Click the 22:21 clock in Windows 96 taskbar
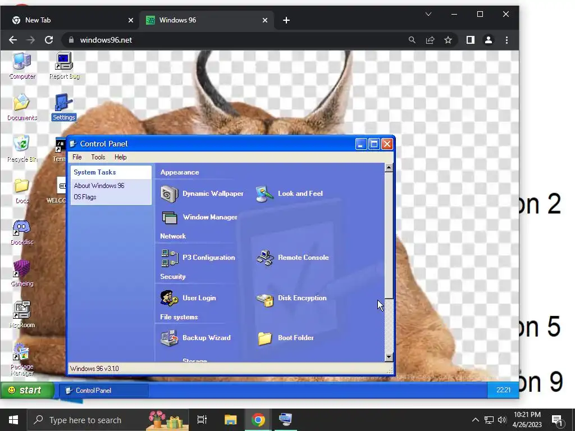The width and height of the screenshot is (575, 431). (503, 390)
